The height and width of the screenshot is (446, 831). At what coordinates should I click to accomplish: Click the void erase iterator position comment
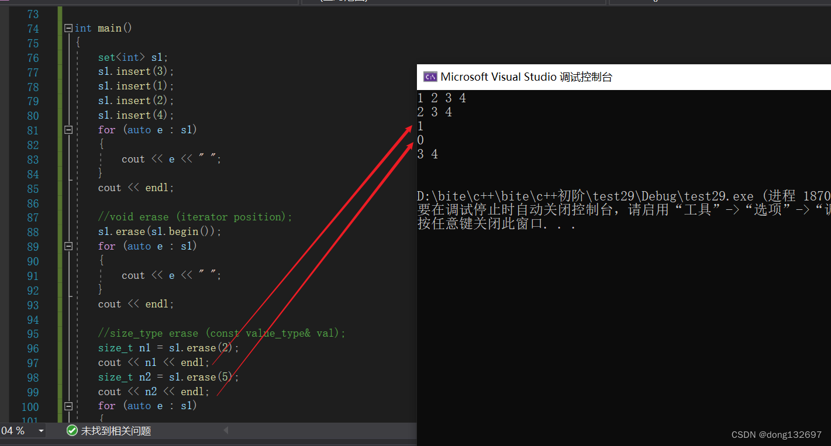(x=195, y=217)
